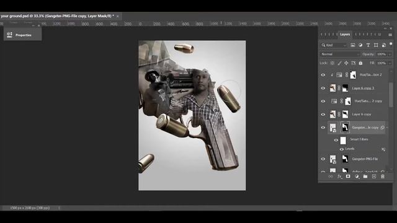The height and width of the screenshot is (223, 397).
Task: Close the Layers panel
Action: click(391, 28)
